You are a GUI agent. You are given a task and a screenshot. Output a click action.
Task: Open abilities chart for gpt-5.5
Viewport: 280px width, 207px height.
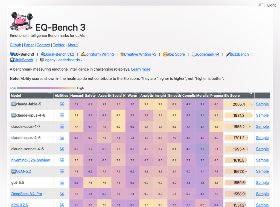tap(62, 183)
